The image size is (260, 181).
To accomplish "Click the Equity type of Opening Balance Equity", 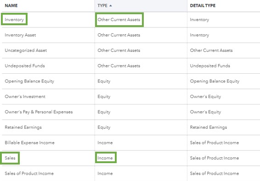I will (104, 81).
